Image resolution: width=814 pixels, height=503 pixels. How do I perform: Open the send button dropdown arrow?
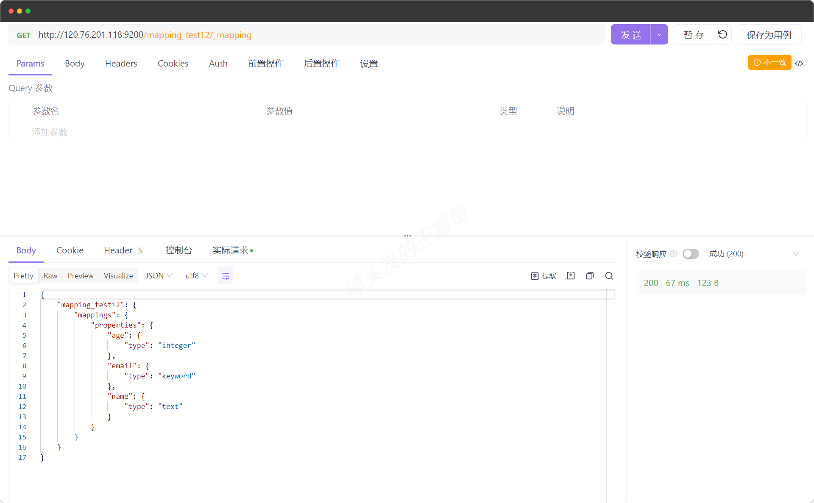coord(659,35)
